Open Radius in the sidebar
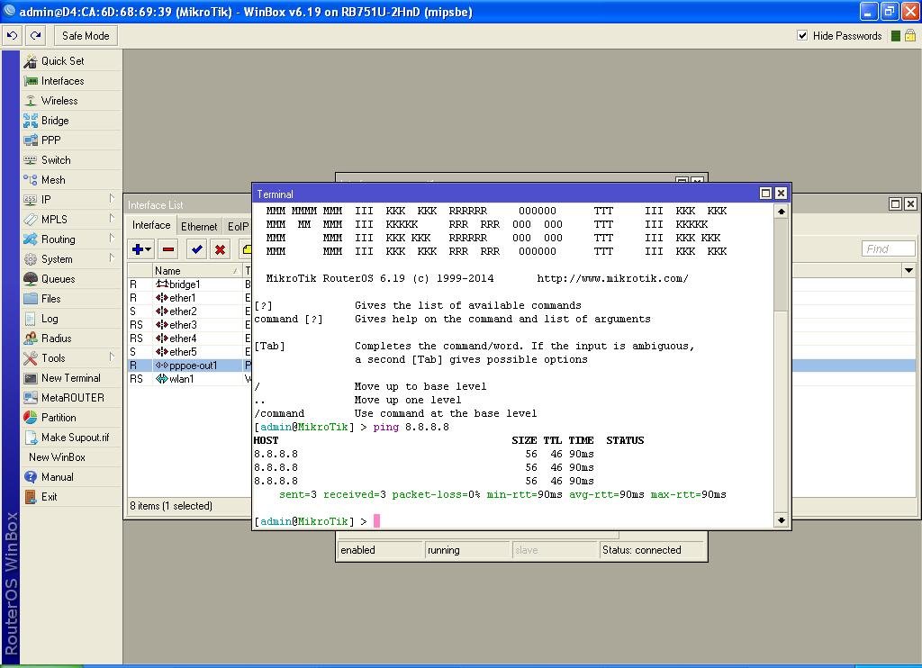This screenshot has height=668, width=922. click(70, 339)
